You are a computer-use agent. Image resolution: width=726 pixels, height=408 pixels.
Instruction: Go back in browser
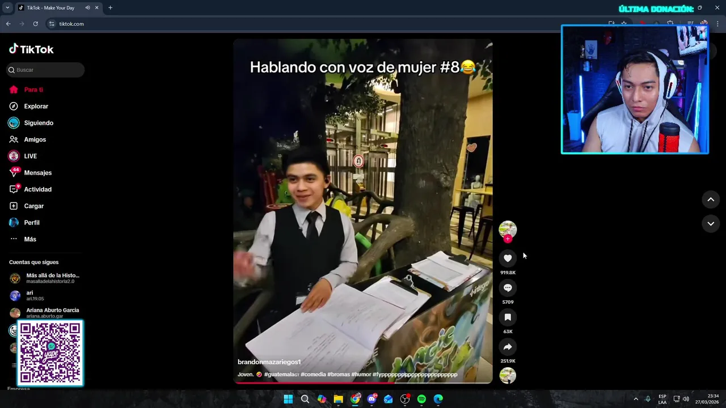tap(8, 24)
